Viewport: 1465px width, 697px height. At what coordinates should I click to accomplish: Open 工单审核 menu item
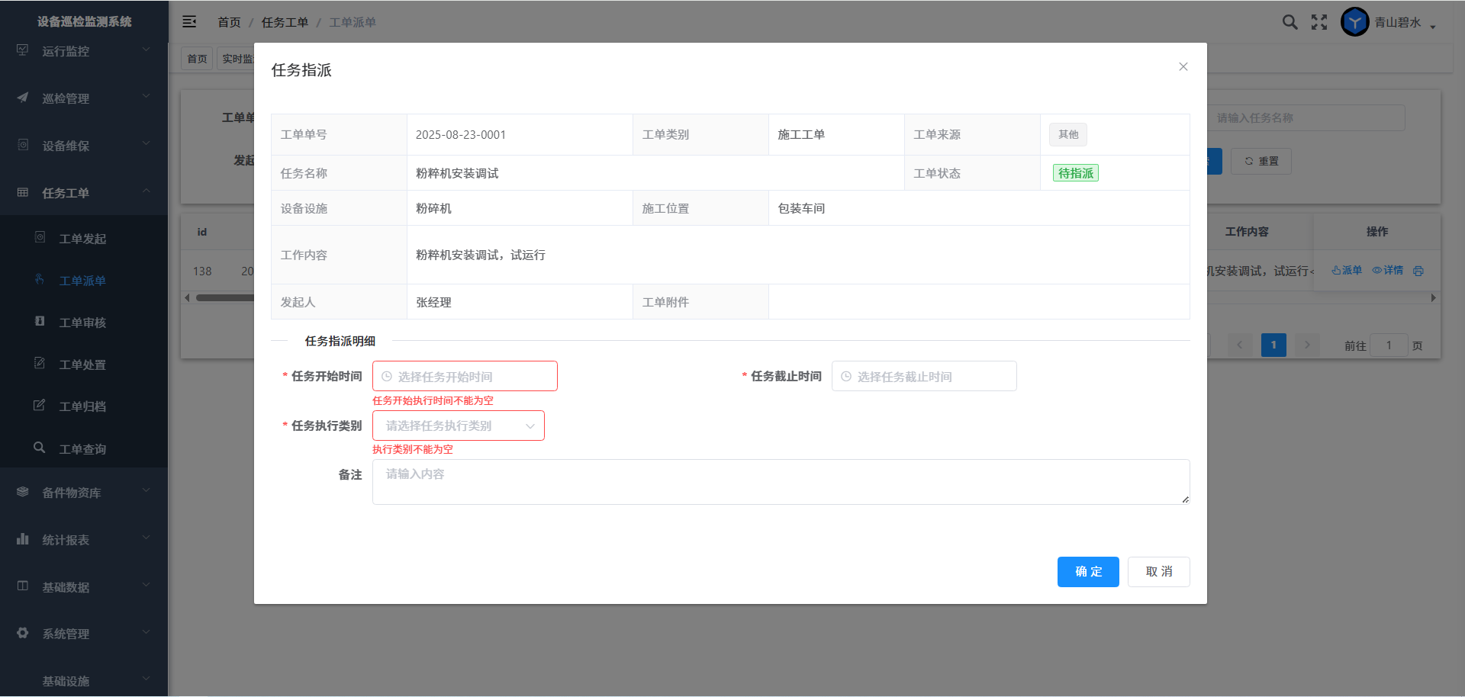(82, 323)
